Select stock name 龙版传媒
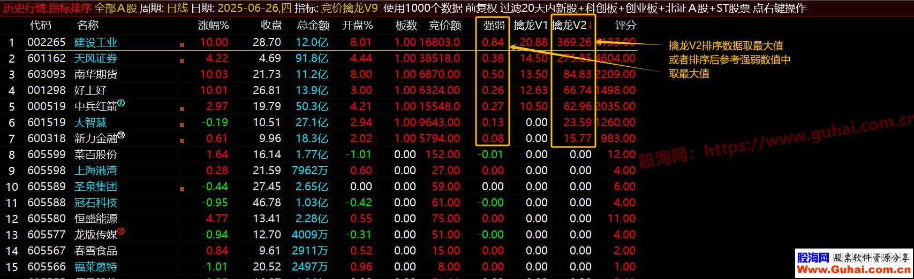This screenshot has width=914, height=279. pyautogui.click(x=96, y=235)
